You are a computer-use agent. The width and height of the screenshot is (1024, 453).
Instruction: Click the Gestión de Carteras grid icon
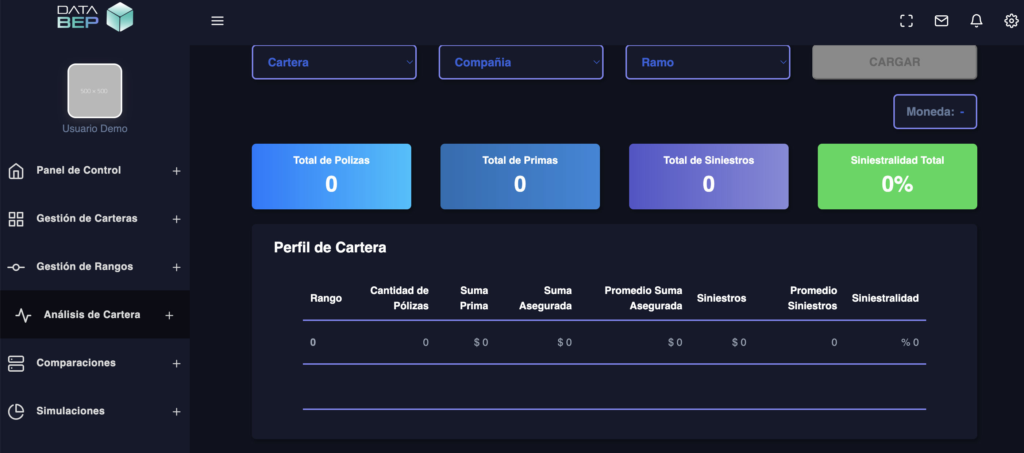16,219
